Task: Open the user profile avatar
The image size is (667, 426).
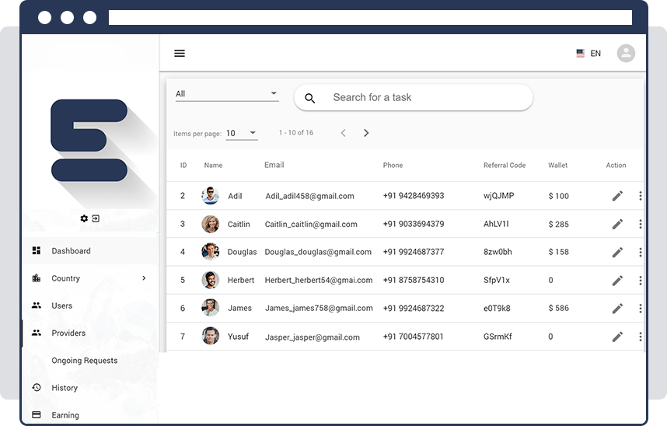Action: click(x=626, y=53)
